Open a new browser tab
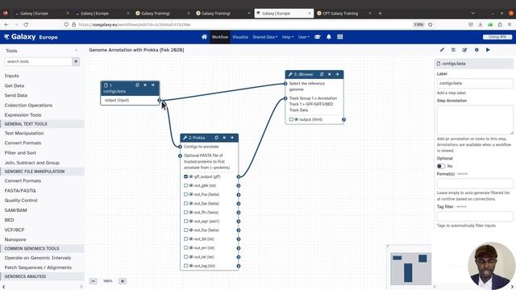 coord(380,13)
